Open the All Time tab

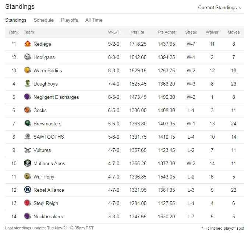(94, 20)
